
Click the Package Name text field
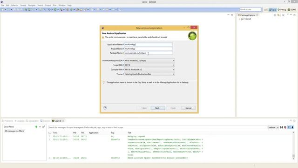(149, 53)
